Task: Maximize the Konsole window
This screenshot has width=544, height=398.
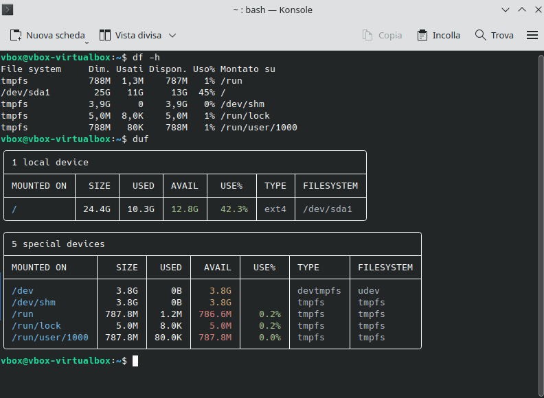Action: (521, 9)
